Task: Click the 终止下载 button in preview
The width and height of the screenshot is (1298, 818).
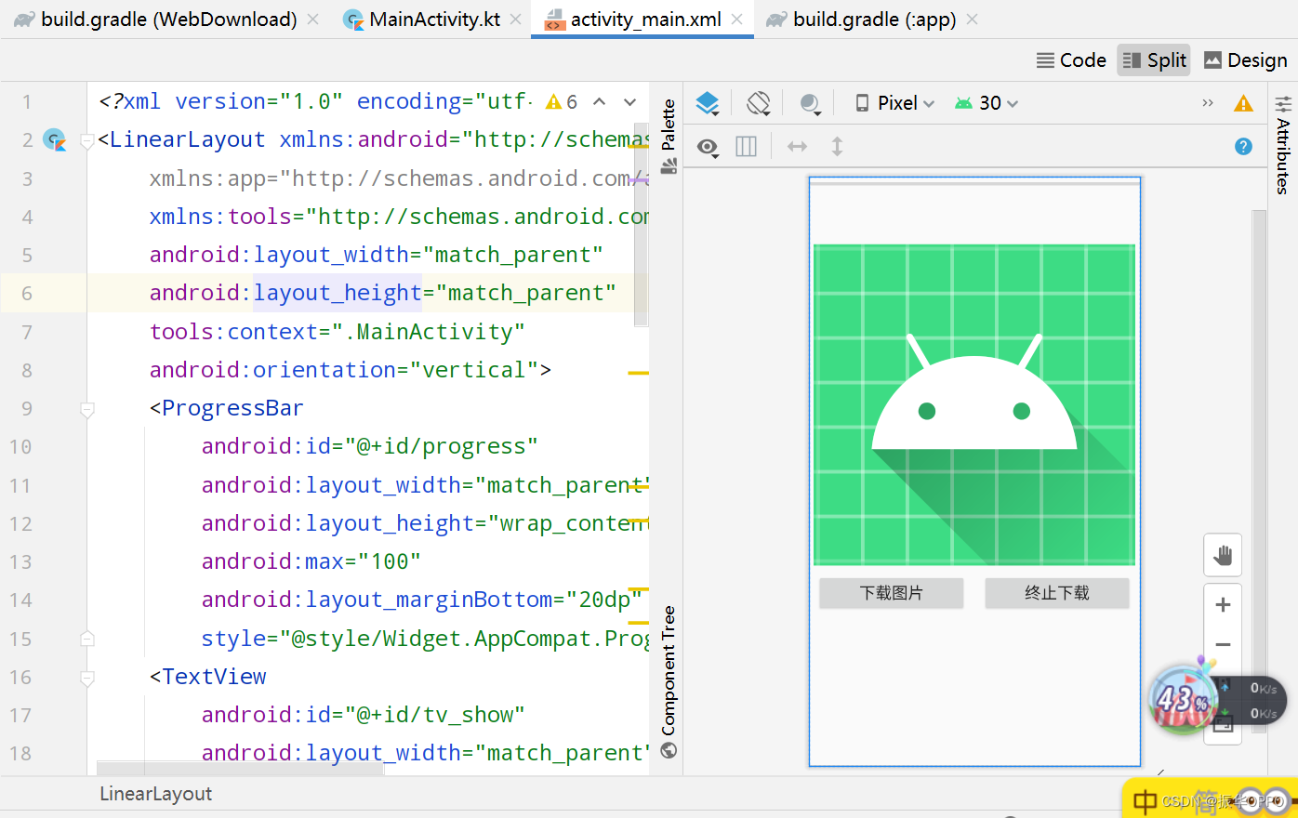Action: pos(1057,593)
